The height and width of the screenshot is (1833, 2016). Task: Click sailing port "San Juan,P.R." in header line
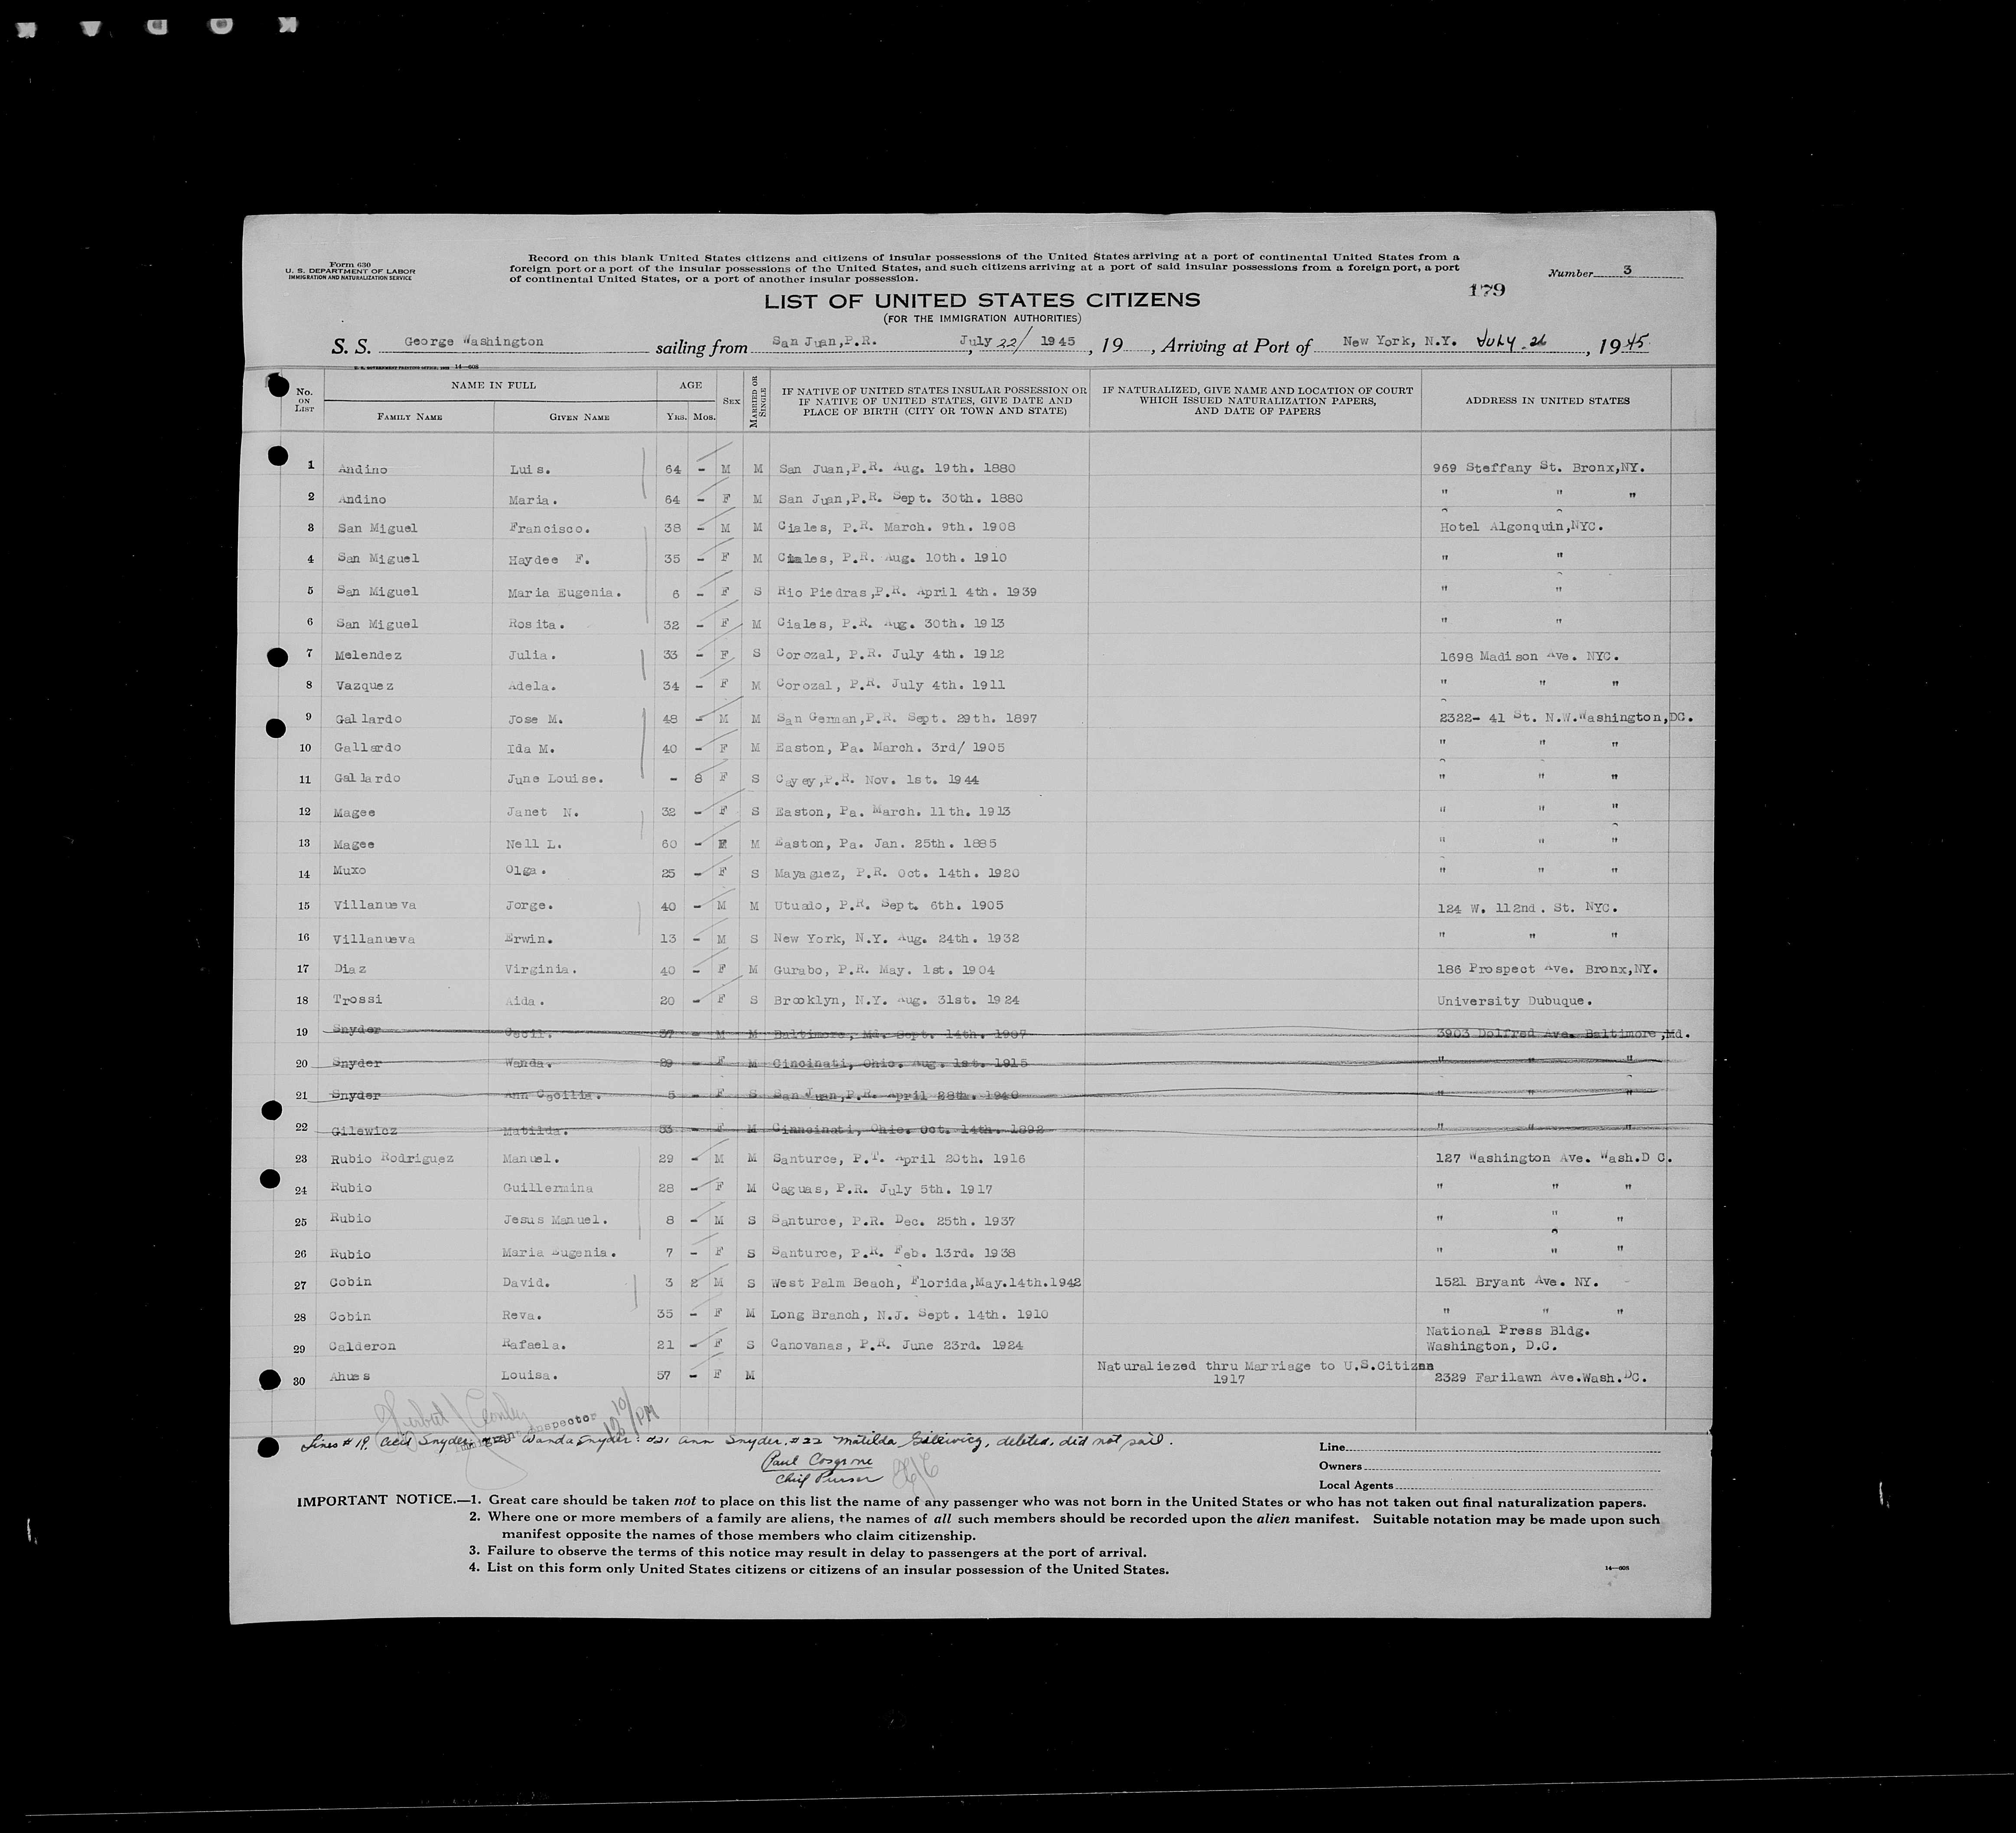click(x=825, y=341)
